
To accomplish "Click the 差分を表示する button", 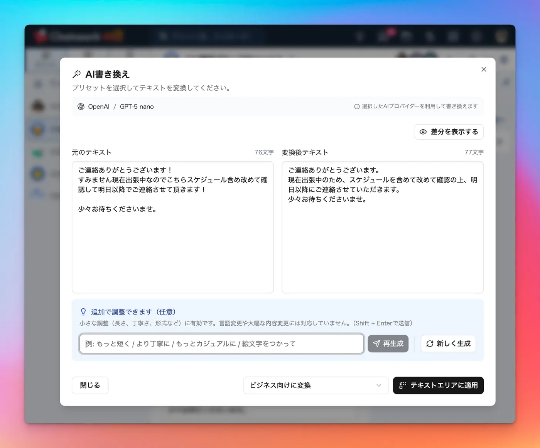I will click(449, 132).
